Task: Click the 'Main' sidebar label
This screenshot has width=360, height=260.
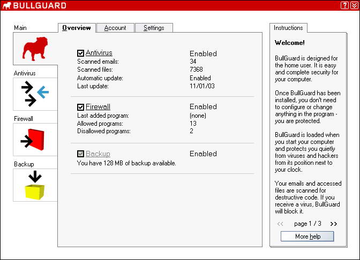Action: pyautogui.click(x=20, y=28)
